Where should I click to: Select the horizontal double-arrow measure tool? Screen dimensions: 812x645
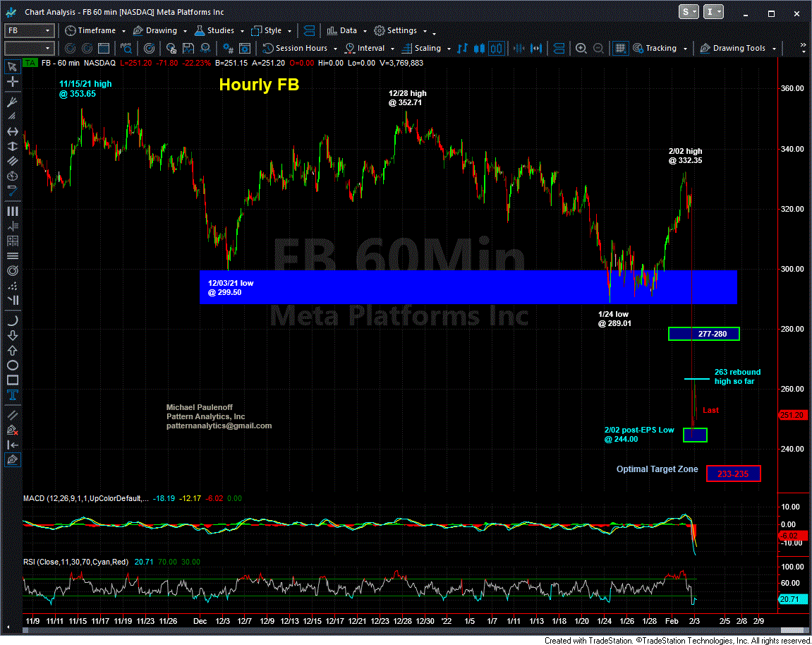click(13, 131)
